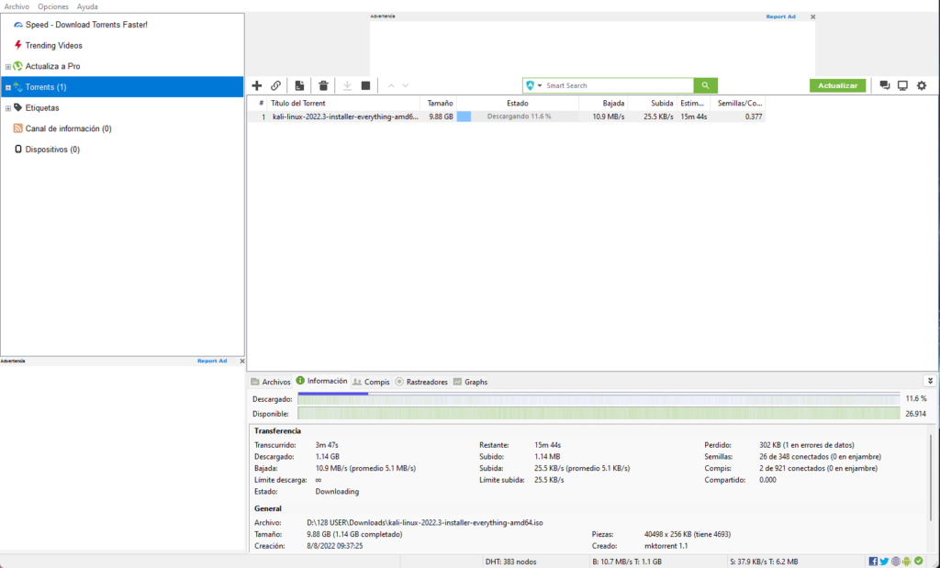
Task: Click B: 10.7 MB/s download status text
Action: (x=627, y=562)
